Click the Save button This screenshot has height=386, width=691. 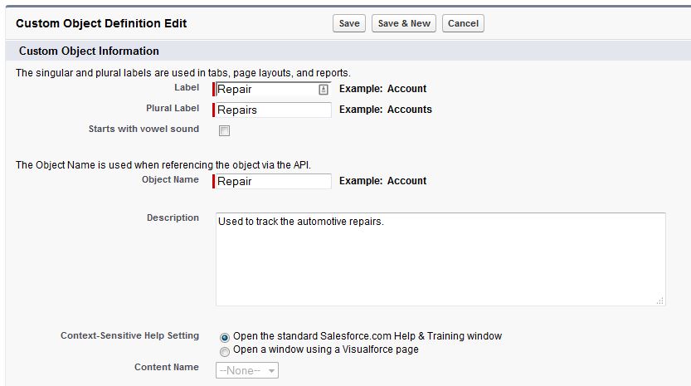[x=349, y=23]
